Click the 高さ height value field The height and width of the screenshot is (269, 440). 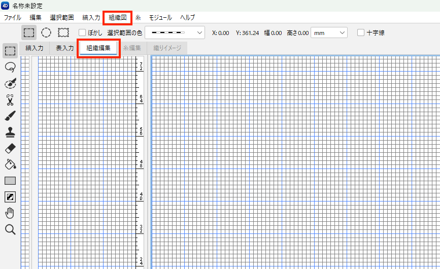tap(303, 32)
